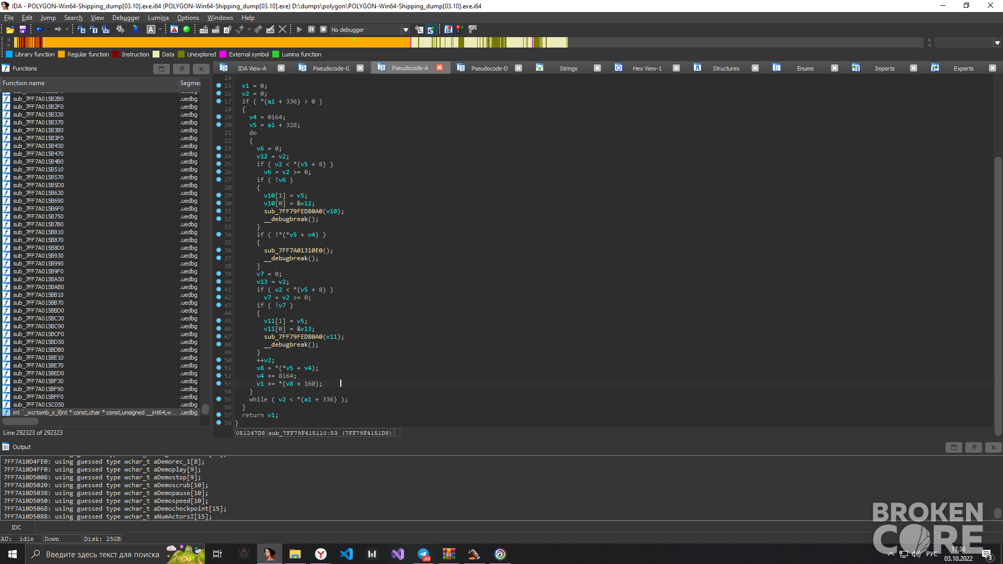Click the convert to data icon

[215, 29]
